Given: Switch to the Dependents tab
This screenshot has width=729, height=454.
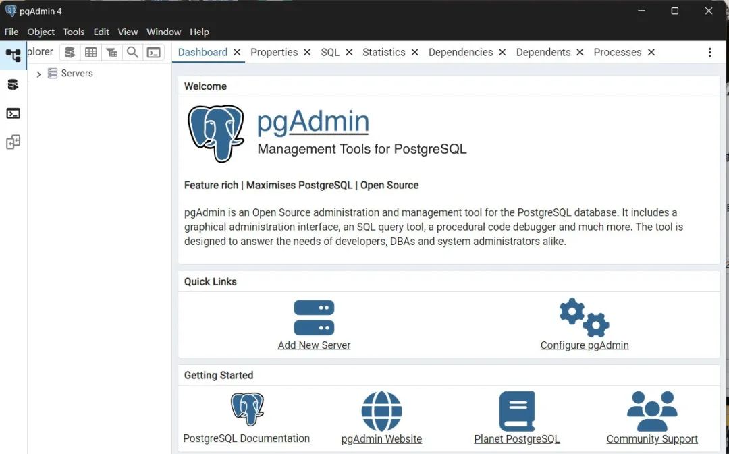Looking at the screenshot, I should pos(543,52).
